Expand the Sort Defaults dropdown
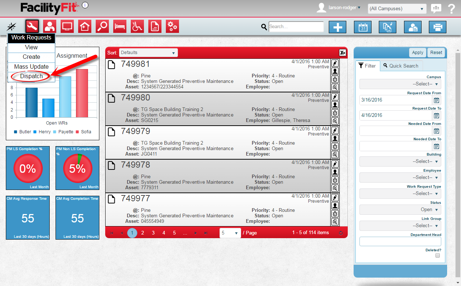 tap(148, 53)
